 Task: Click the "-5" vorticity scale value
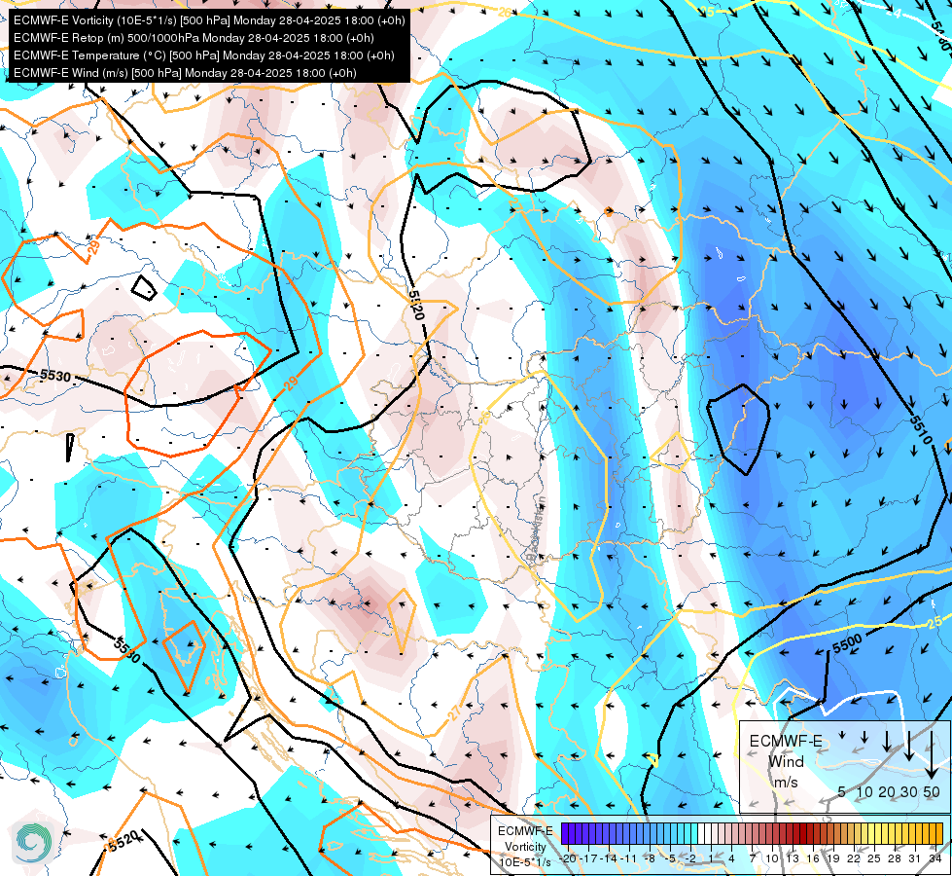click(670, 858)
